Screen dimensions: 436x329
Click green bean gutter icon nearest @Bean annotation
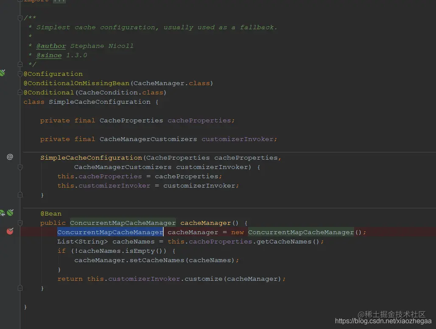[x=10, y=213]
